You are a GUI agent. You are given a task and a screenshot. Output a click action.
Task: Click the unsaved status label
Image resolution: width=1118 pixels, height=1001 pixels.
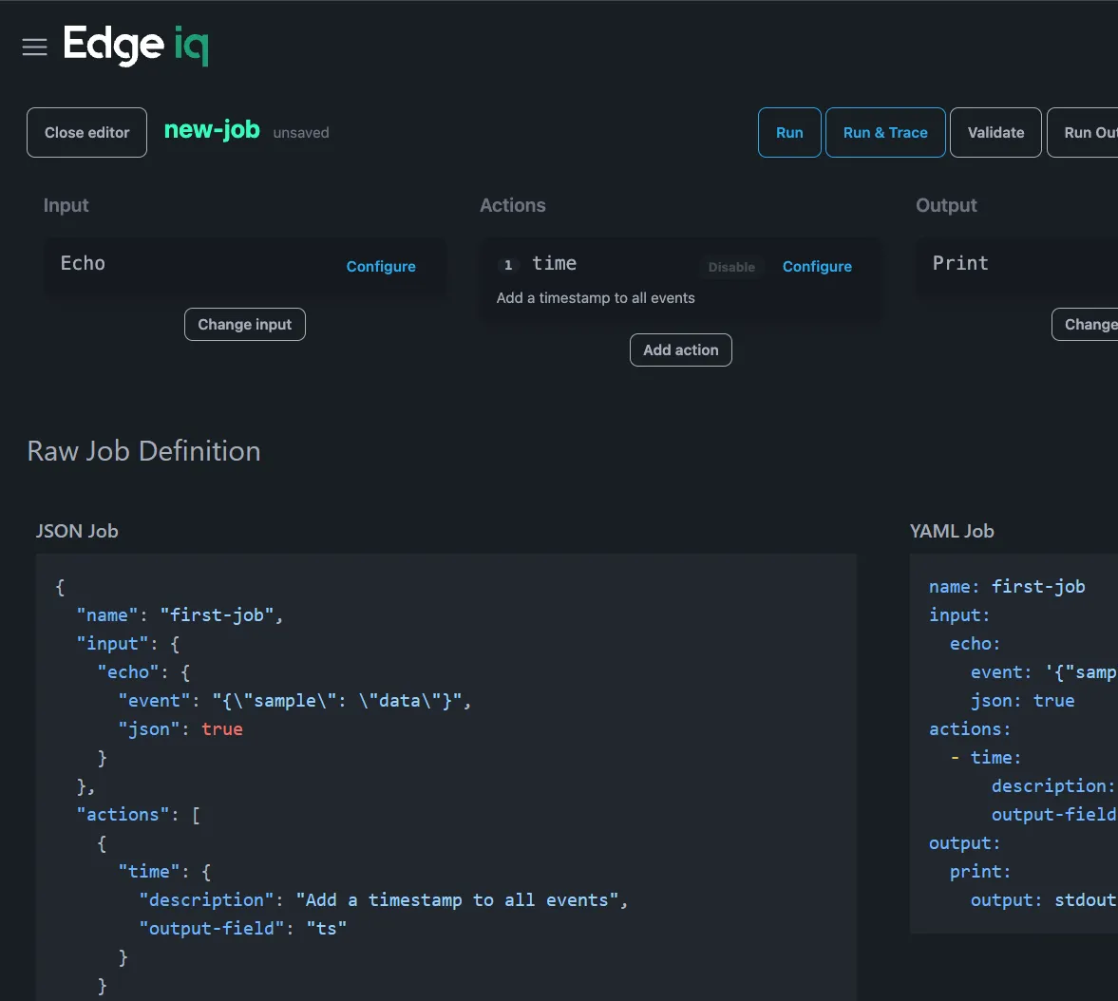[x=301, y=133]
